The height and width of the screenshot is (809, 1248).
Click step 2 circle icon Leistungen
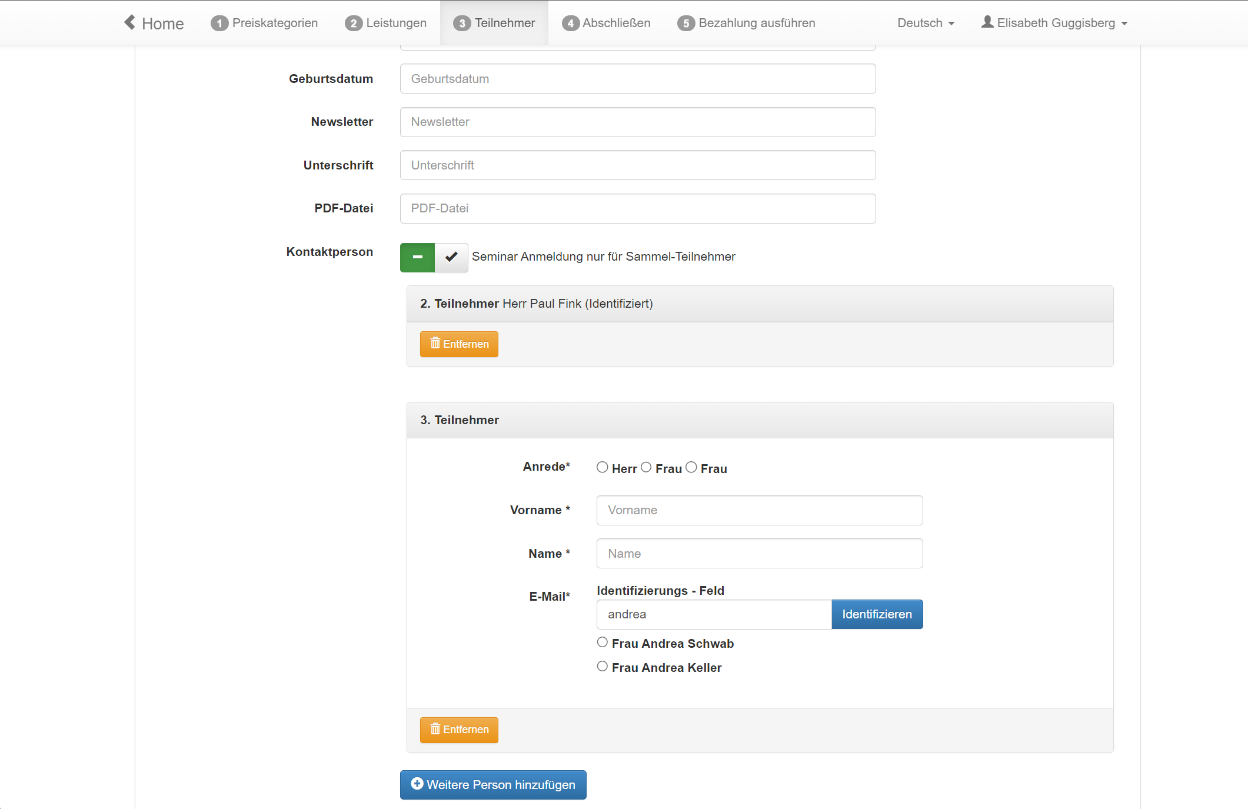(x=353, y=24)
